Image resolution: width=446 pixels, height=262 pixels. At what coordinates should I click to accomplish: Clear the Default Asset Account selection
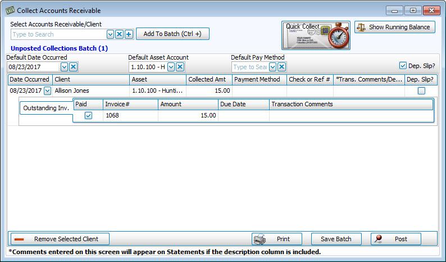(180, 67)
